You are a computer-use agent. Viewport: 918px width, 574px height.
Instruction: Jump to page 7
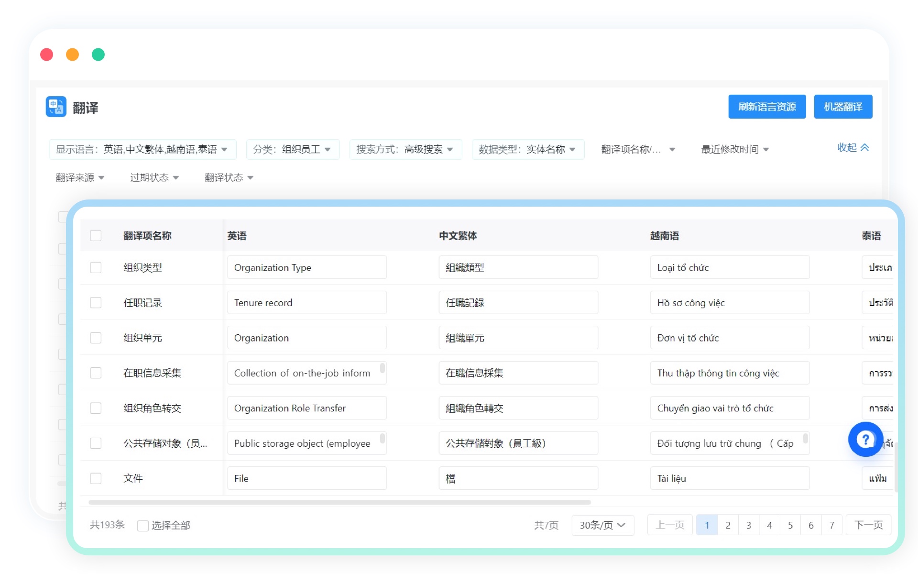tap(831, 525)
